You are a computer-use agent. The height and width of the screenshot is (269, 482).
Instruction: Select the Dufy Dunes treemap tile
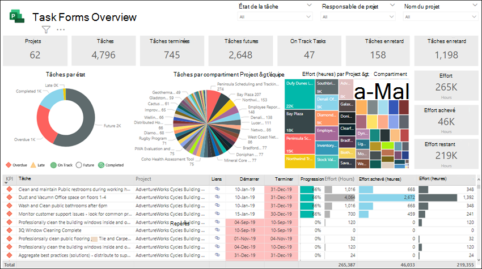coord(299,95)
